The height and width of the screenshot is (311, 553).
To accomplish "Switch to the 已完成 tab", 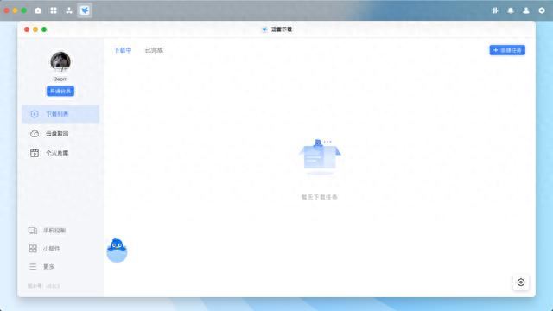I will 154,50.
